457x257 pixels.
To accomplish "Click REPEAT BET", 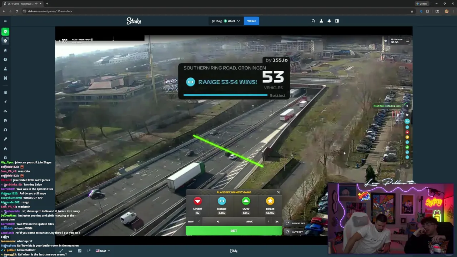I will (295, 223).
